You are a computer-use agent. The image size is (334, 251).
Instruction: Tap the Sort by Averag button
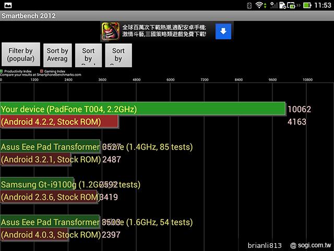pyautogui.click(x=57, y=55)
